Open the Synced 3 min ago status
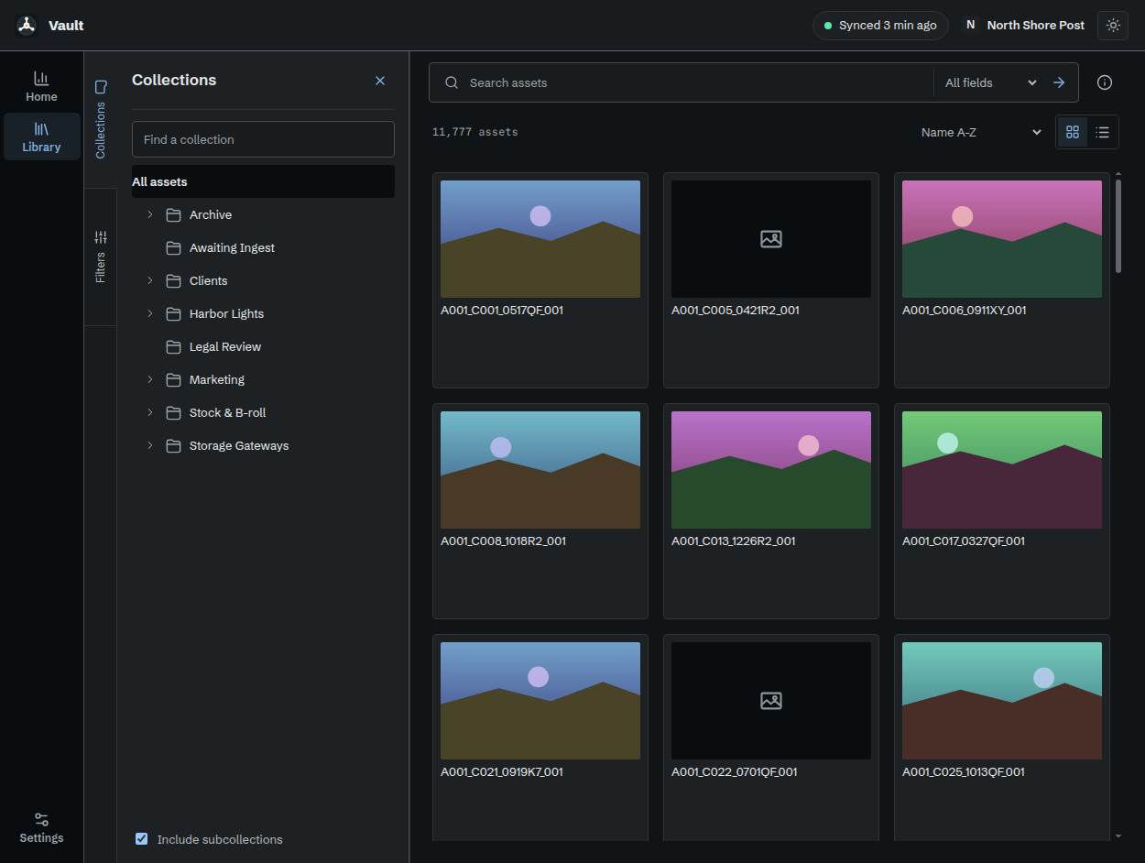Viewport: 1145px width, 863px height. [880, 26]
